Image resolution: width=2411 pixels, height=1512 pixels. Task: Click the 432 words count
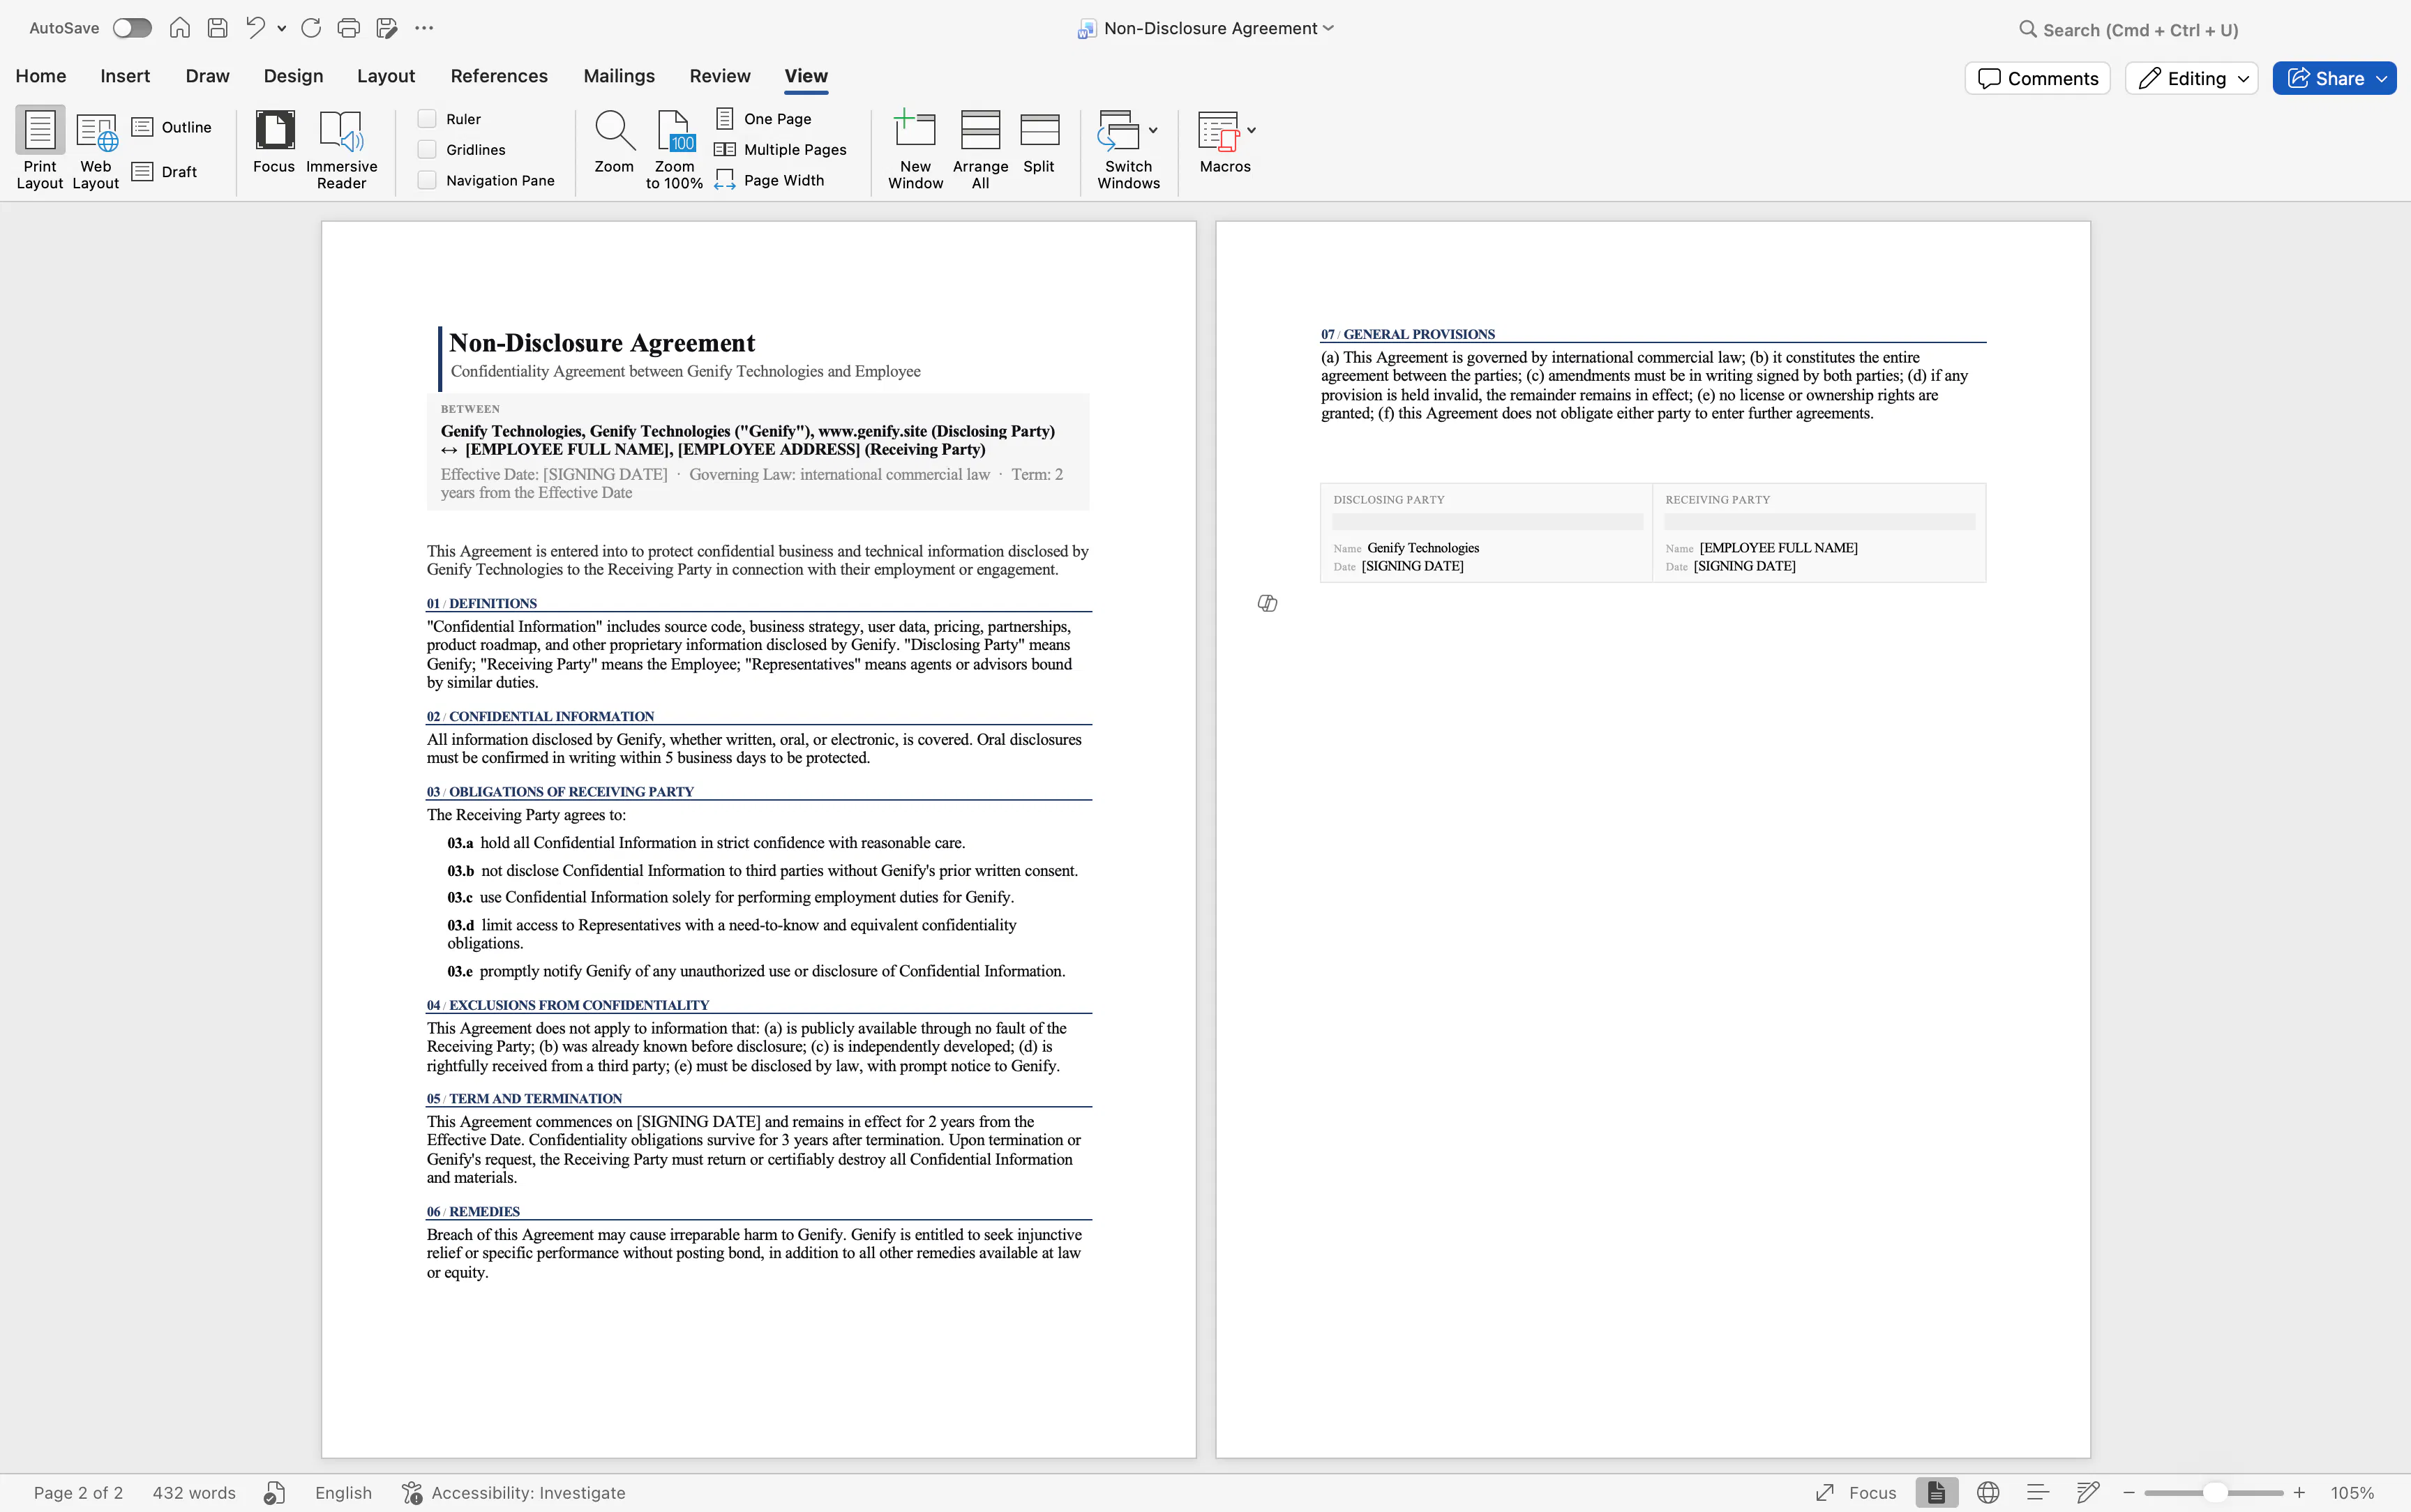point(194,1493)
